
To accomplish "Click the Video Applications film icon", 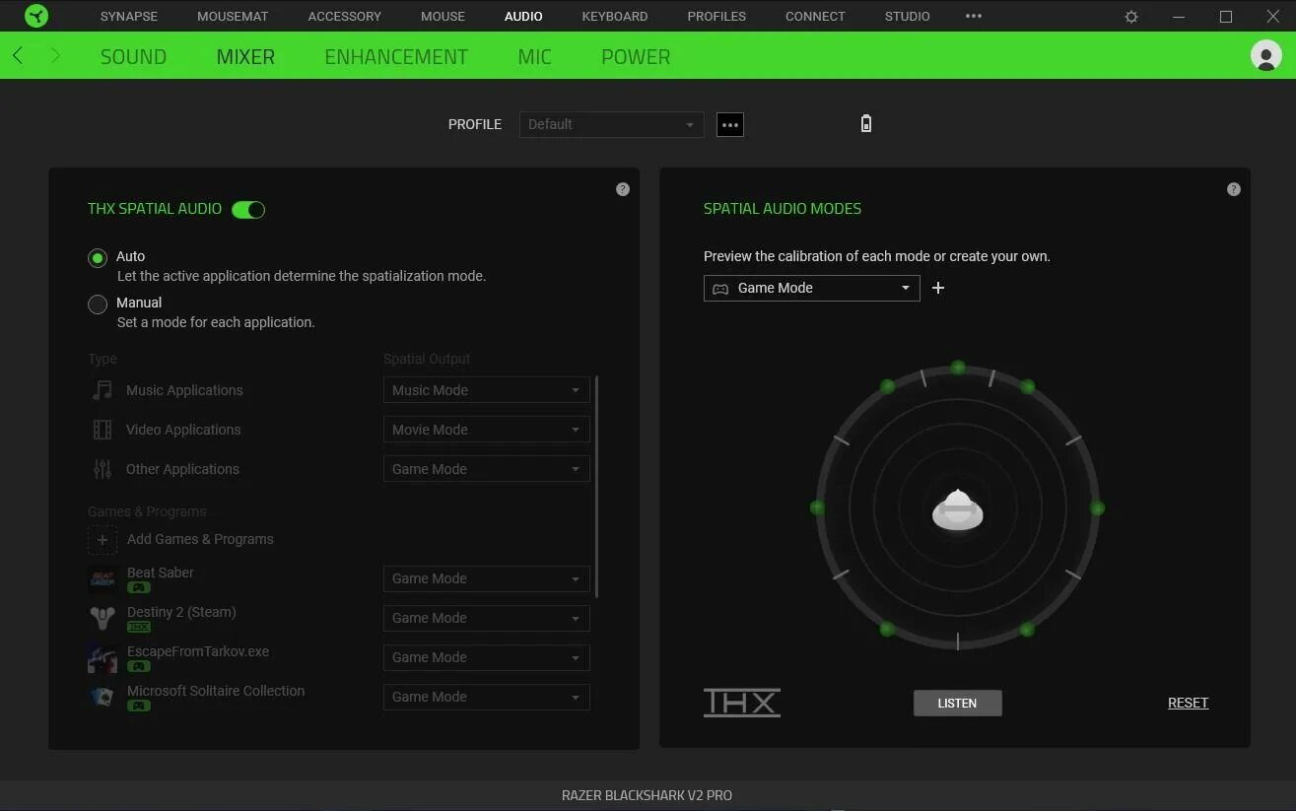I will 102,430.
